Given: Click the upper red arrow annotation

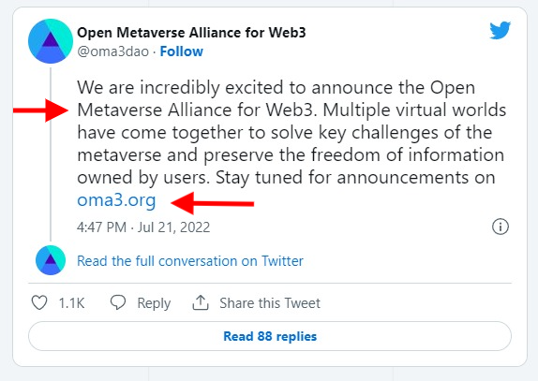Looking at the screenshot, I should tap(40, 110).
